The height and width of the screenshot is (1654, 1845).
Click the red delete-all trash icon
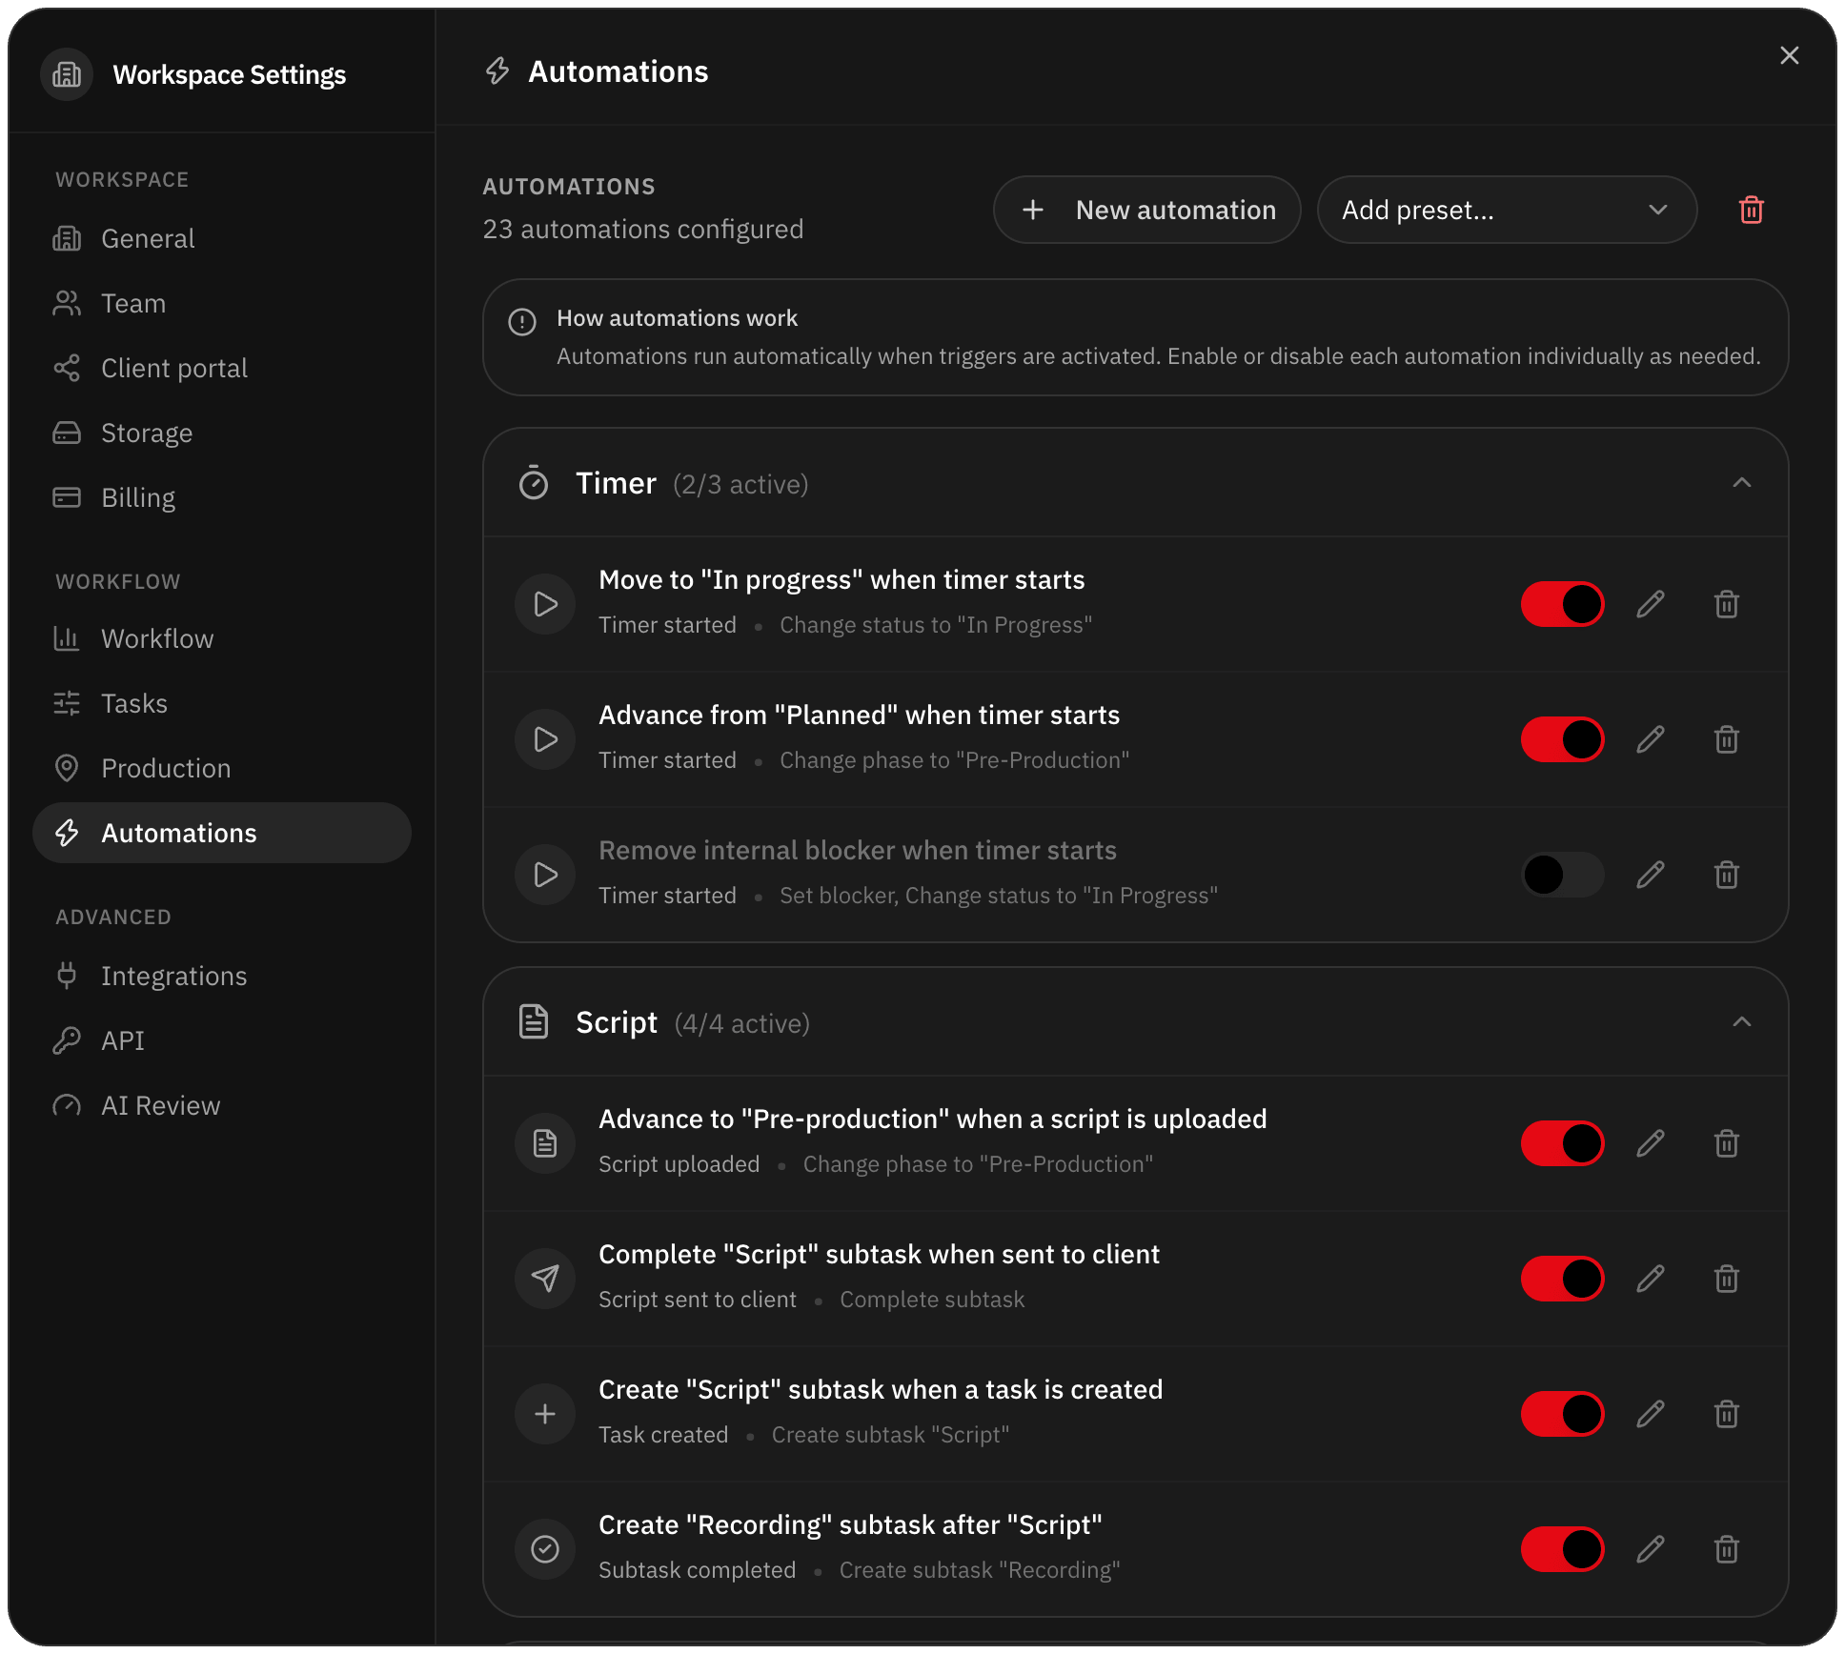tap(1752, 210)
